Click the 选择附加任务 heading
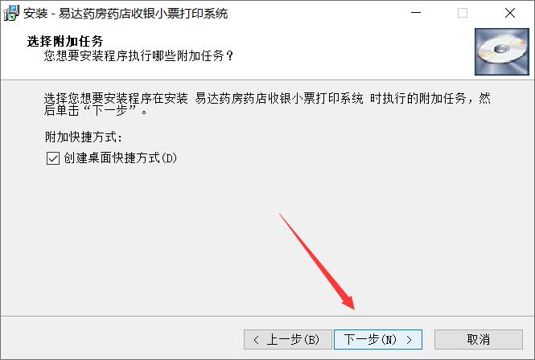 pos(65,41)
